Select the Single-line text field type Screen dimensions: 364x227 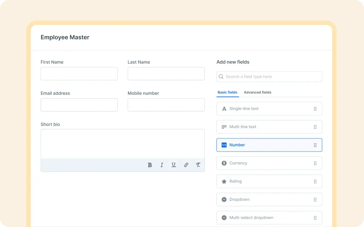click(x=269, y=109)
